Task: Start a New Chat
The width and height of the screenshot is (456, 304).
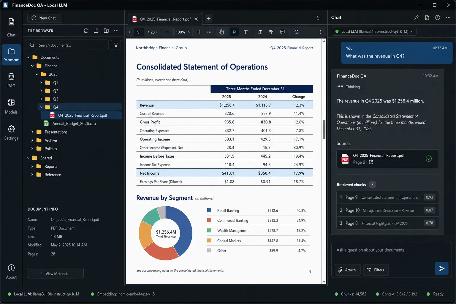Action: (x=45, y=18)
